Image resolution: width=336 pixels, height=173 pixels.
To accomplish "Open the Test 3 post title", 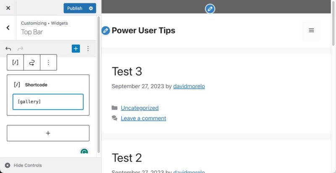I will click(127, 71).
